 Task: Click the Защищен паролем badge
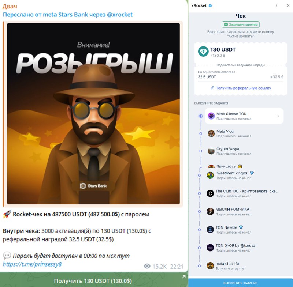click(x=241, y=24)
